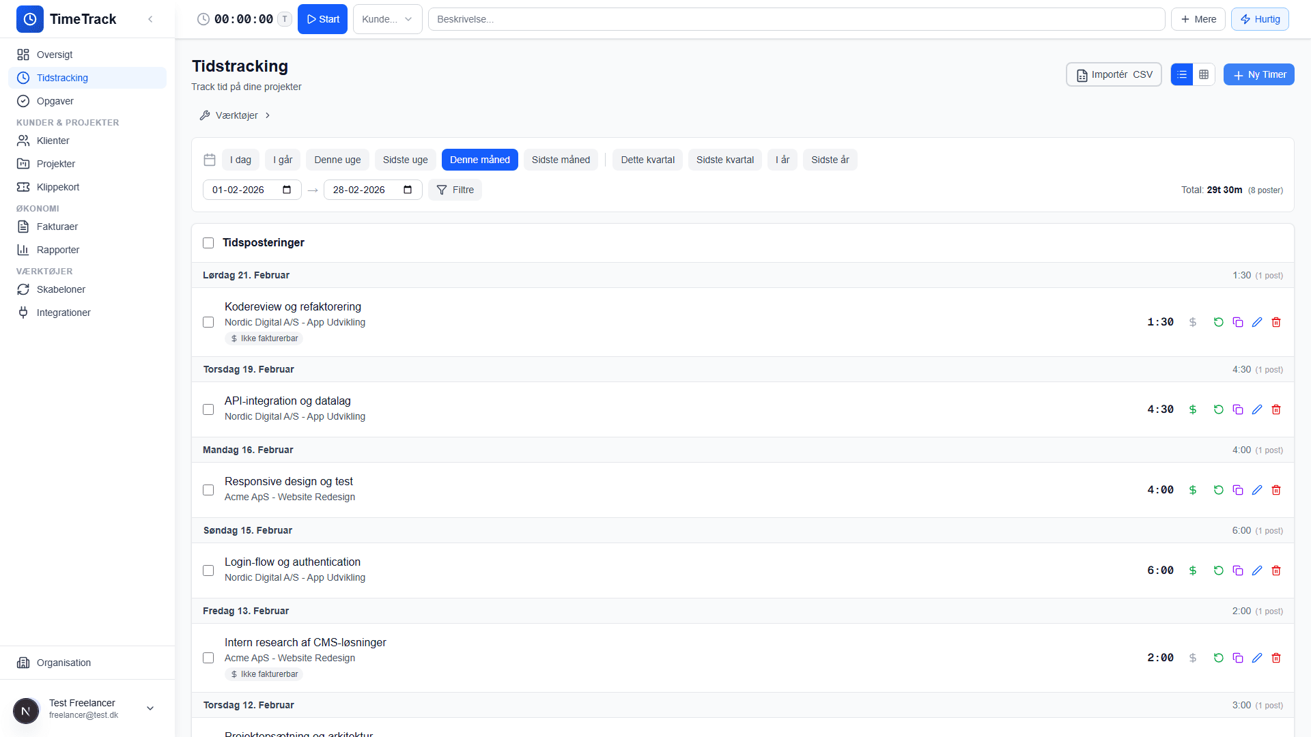Toggle billable dollar icon on Kodereview entry

point(1193,322)
